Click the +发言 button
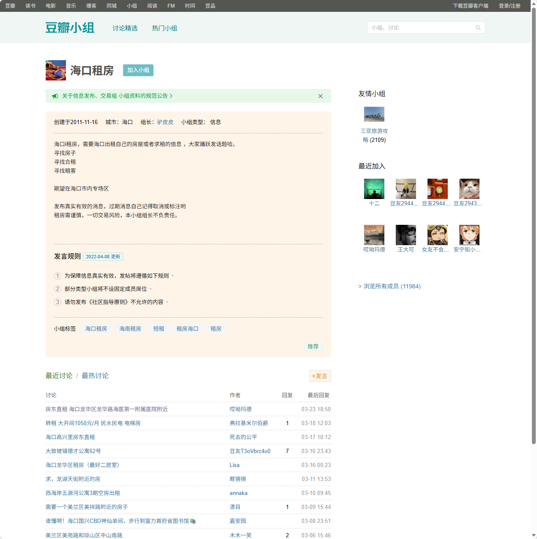The width and height of the screenshot is (537, 539). [320, 376]
